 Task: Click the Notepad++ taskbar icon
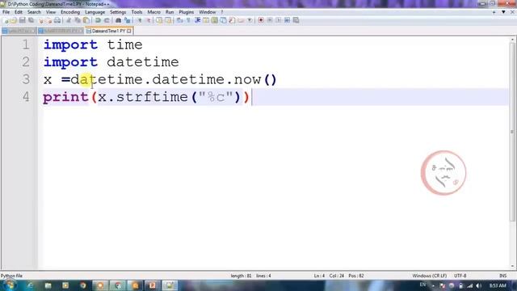click(170, 285)
